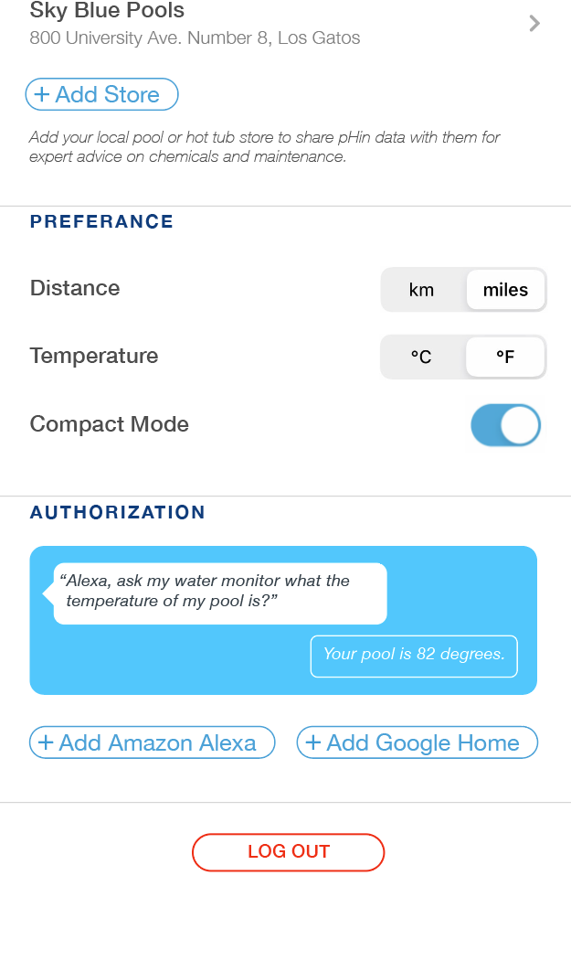This screenshot has height=961, width=571.
Task: Tap the 800 University Ave address line
Action: 195,38
